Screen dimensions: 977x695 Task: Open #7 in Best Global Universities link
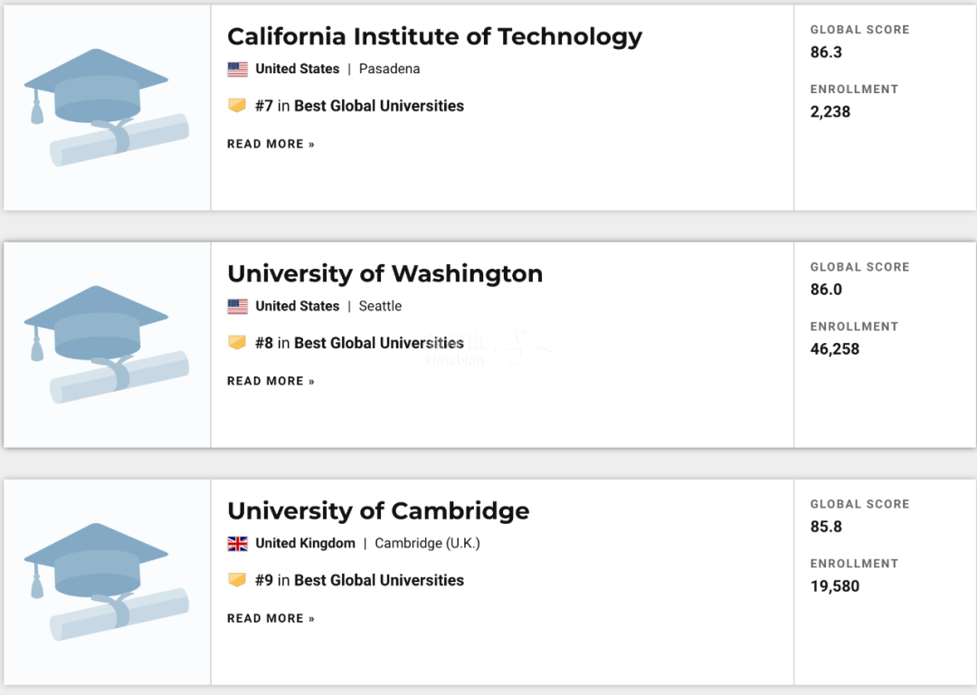tap(359, 106)
